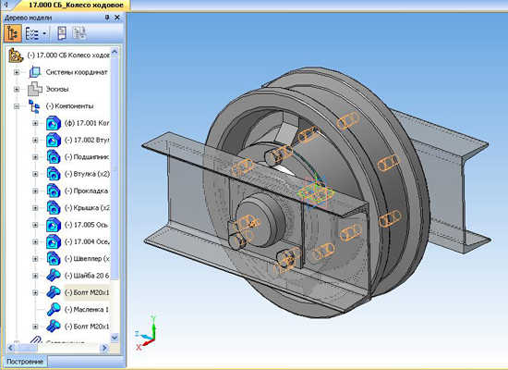This screenshot has width=508, height=370.
Task: Click the Крышка part icon
Action: click(54, 208)
